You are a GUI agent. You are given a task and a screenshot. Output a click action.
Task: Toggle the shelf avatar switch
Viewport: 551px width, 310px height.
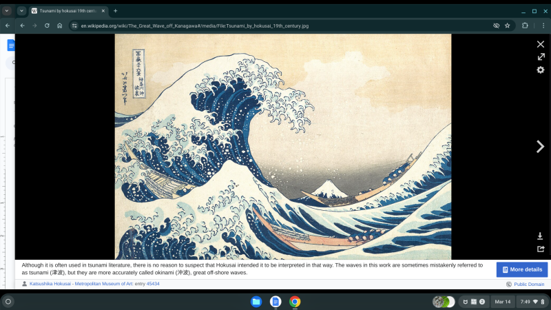[444, 302]
